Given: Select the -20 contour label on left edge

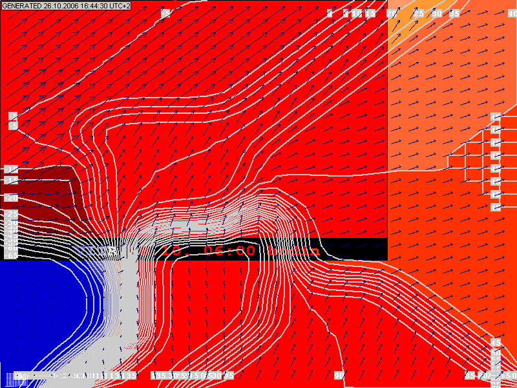Looking at the screenshot, I should tap(11, 197).
